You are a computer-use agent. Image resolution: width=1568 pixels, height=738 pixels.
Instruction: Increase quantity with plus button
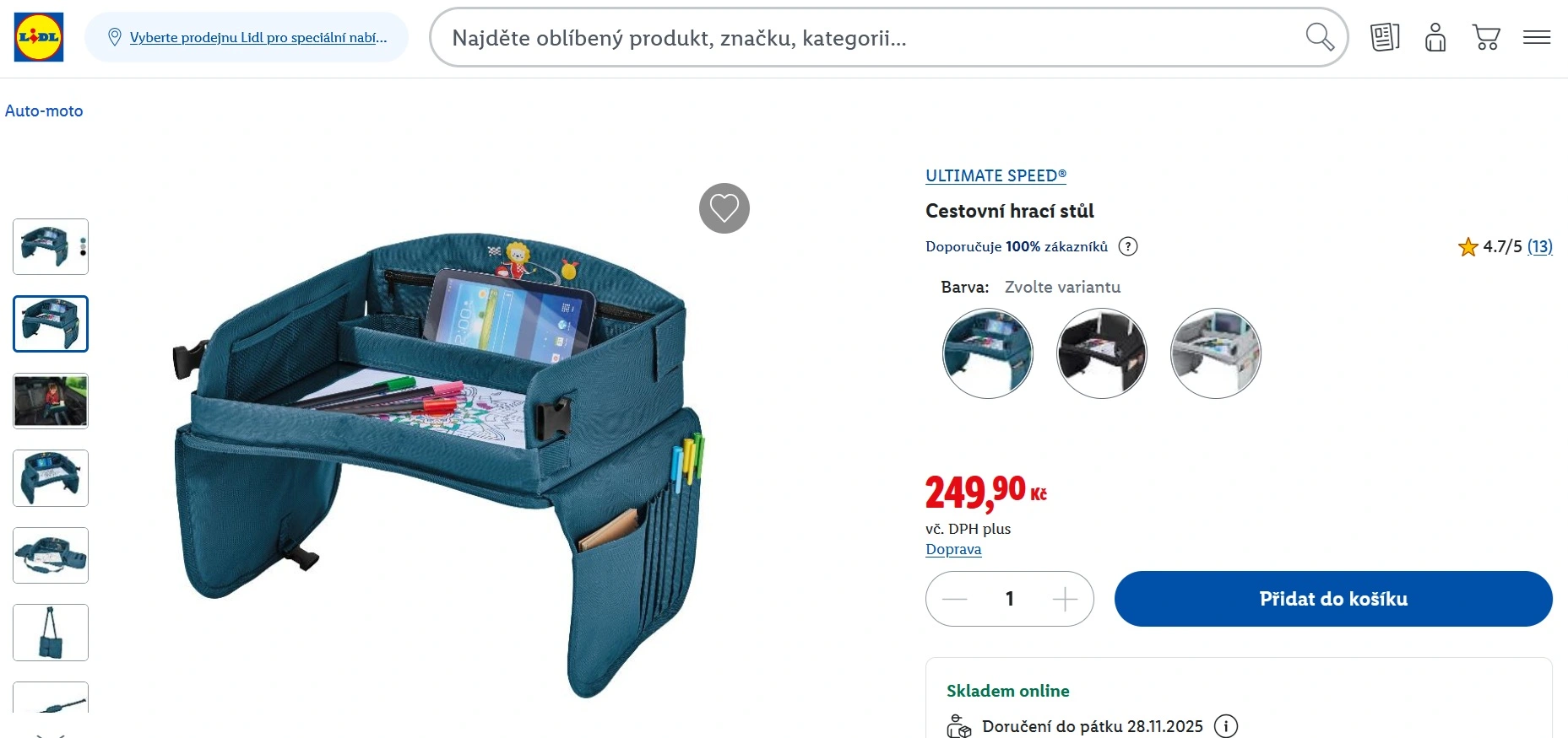[1066, 599]
